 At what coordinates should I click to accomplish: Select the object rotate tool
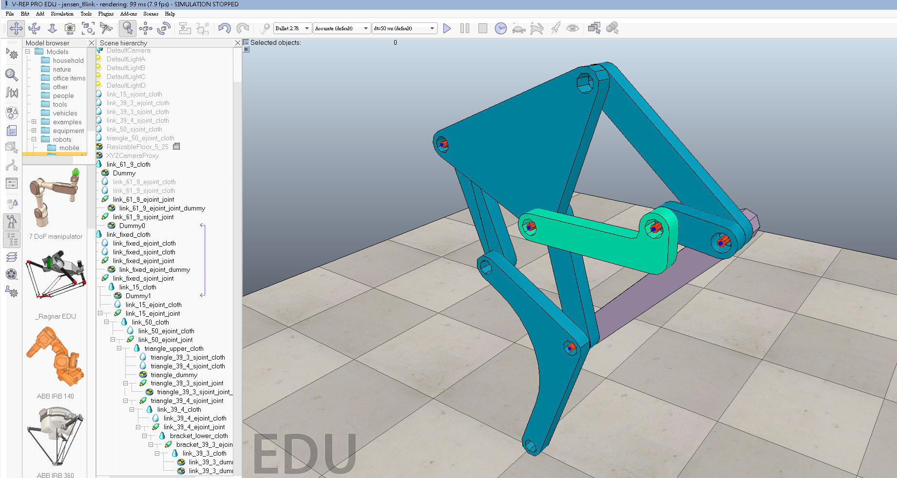coord(164,28)
